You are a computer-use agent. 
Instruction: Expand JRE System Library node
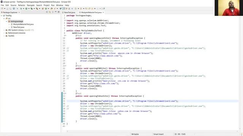point(4,30)
